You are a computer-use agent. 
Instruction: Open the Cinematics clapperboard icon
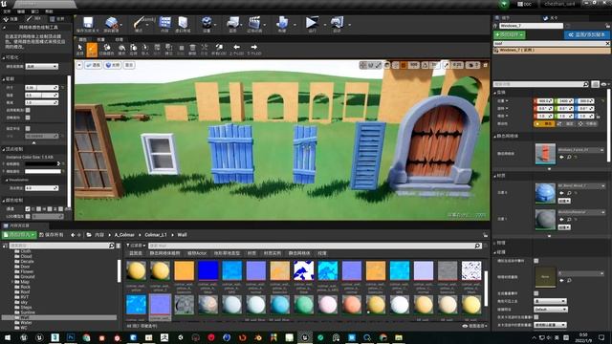coord(254,24)
